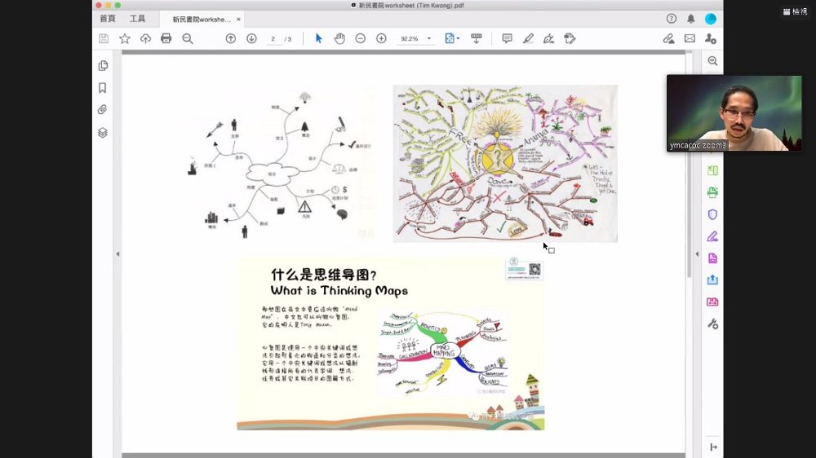Open the help question mark icon

tap(672, 19)
